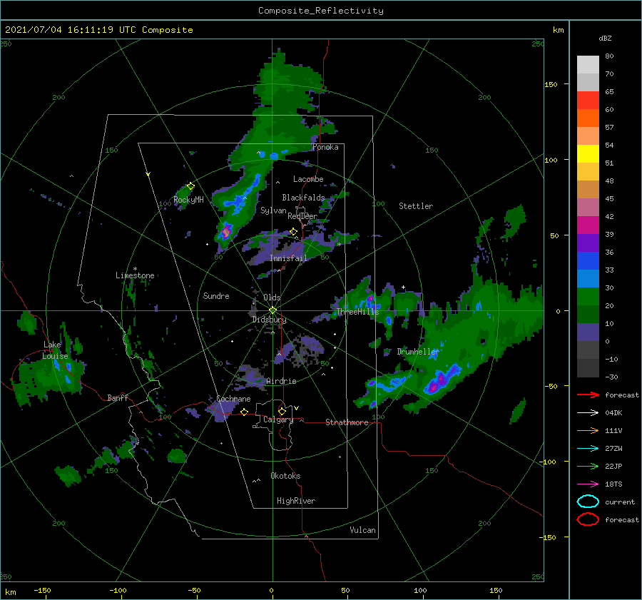Select the green 20-30 dBZ swatch
The width and height of the screenshot is (642, 600).
click(588, 297)
